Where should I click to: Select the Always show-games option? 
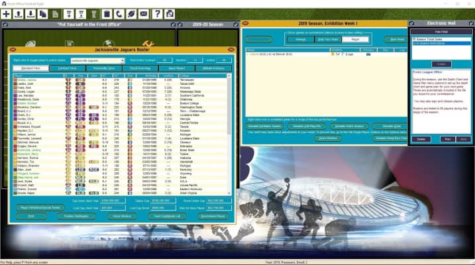(301, 39)
